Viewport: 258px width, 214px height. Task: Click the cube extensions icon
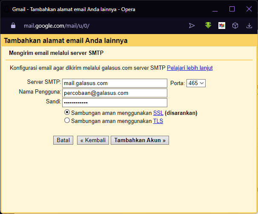235,26
